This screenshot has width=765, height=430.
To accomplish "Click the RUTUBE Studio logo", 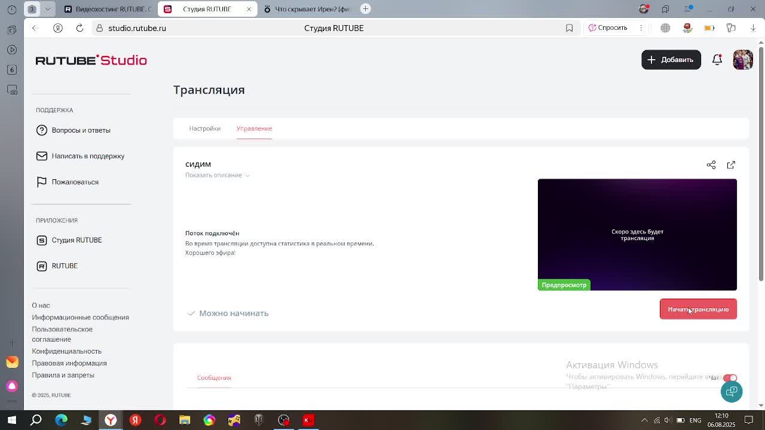I will coord(91,60).
